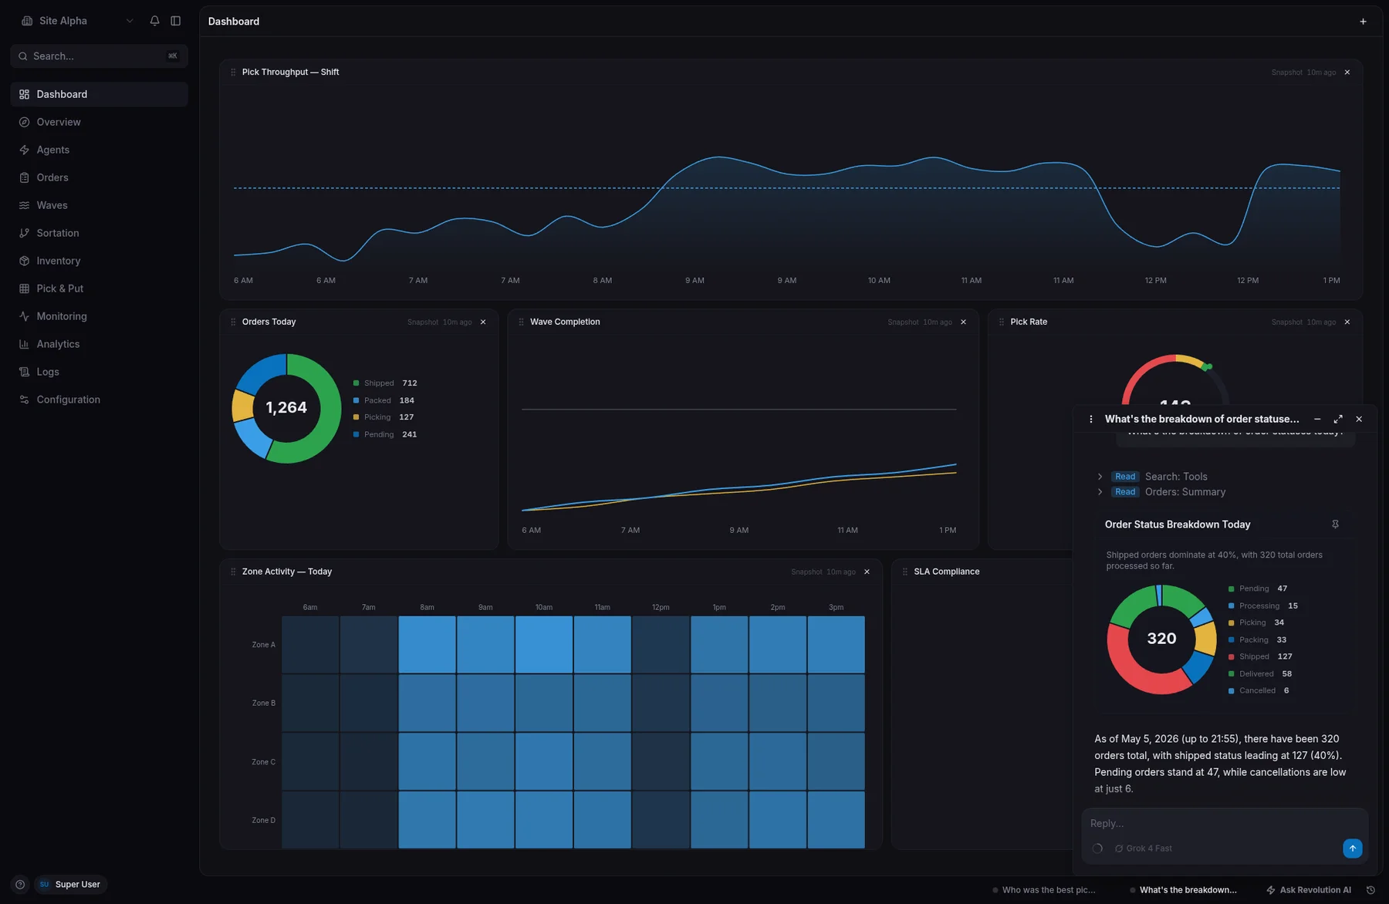1389x904 pixels.
Task: Add a new dashboard widget with plus
Action: click(x=1363, y=22)
